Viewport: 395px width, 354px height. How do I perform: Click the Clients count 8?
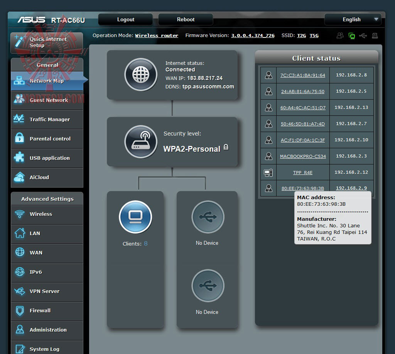tap(145, 244)
